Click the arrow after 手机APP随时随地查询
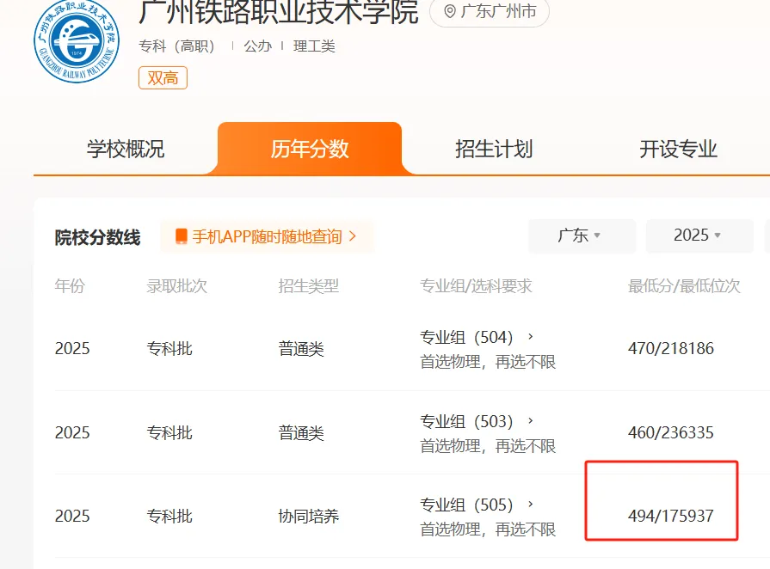Image resolution: width=770 pixels, height=569 pixels. point(352,236)
